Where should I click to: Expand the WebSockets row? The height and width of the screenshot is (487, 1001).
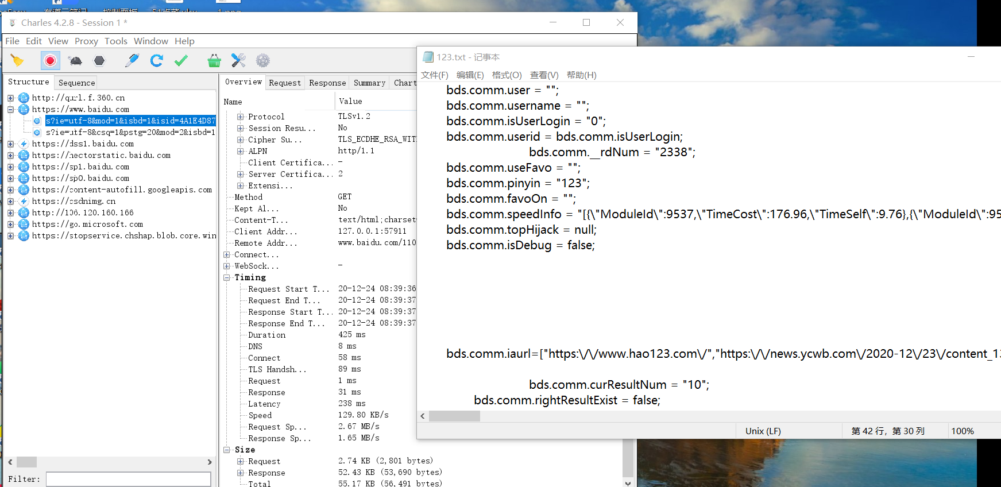click(x=226, y=266)
